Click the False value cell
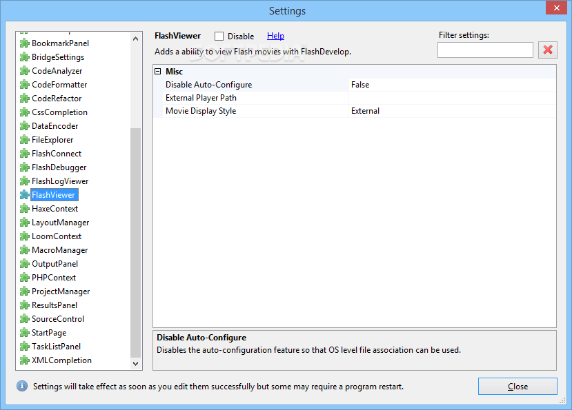The width and height of the screenshot is (572, 410). pos(453,85)
